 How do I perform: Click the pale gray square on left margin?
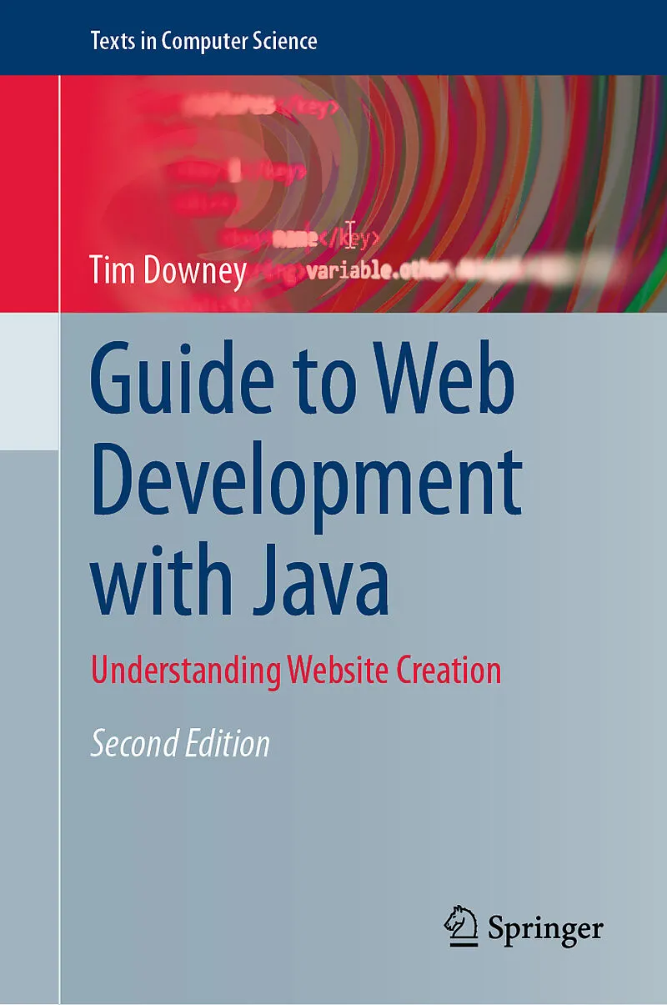tap(29, 381)
